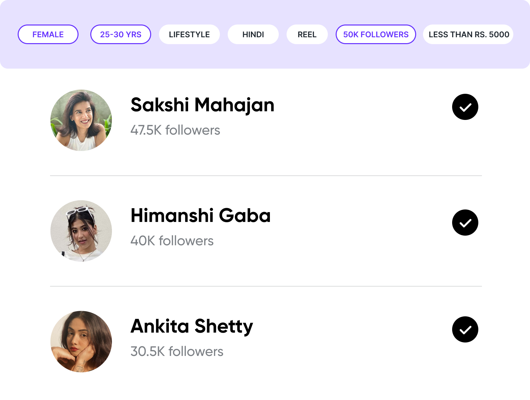Click the 40K followers count
This screenshot has width=530, height=400.
pyautogui.click(x=172, y=241)
